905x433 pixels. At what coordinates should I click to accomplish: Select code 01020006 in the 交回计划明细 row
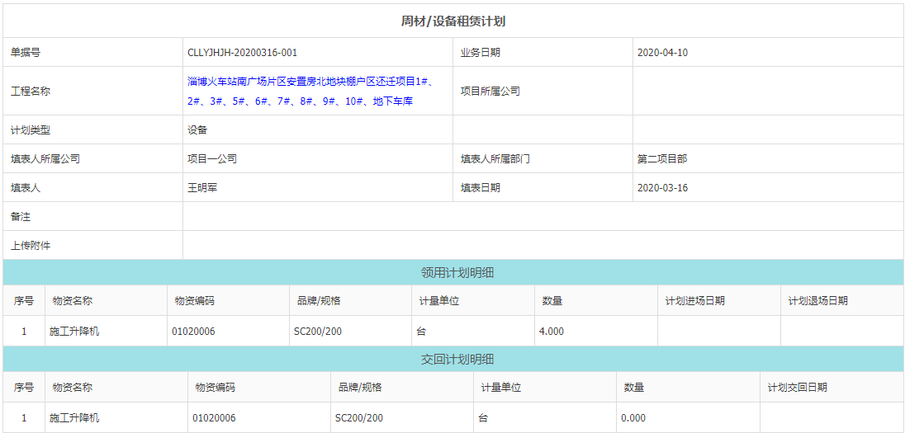point(214,417)
